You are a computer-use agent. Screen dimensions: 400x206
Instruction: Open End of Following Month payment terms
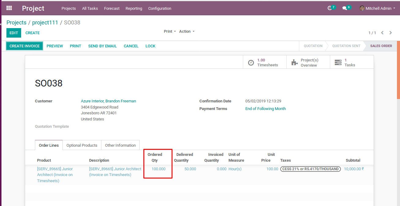tap(266, 109)
